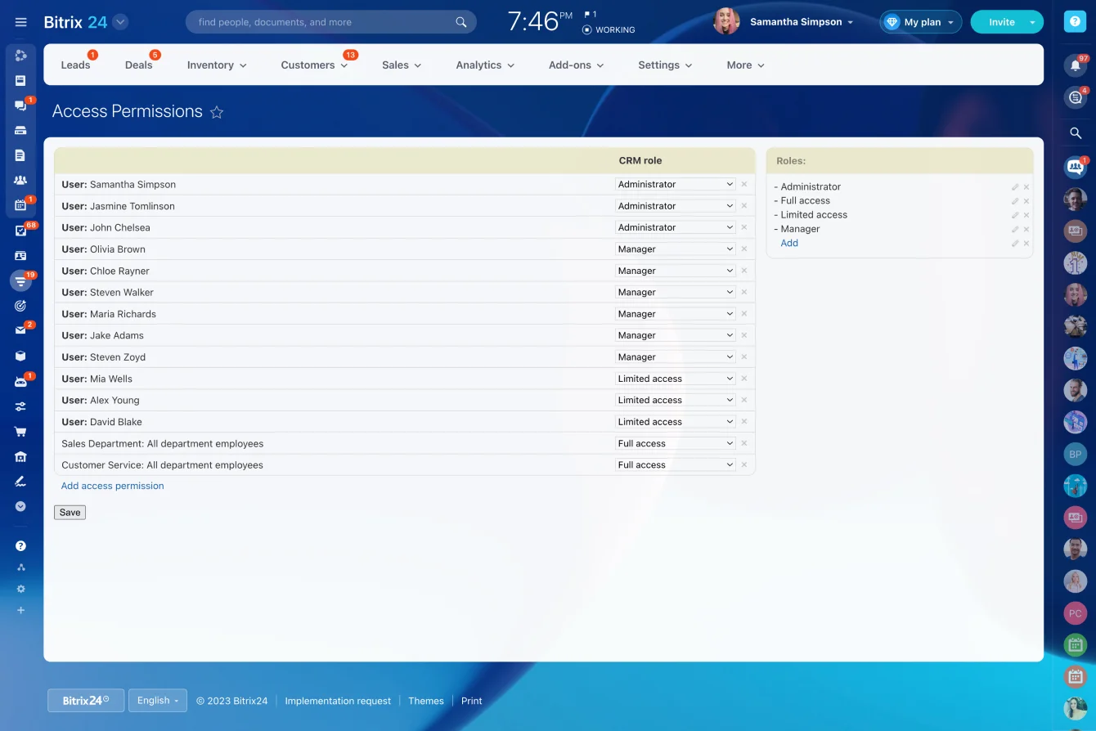Click the Save button

69,512
